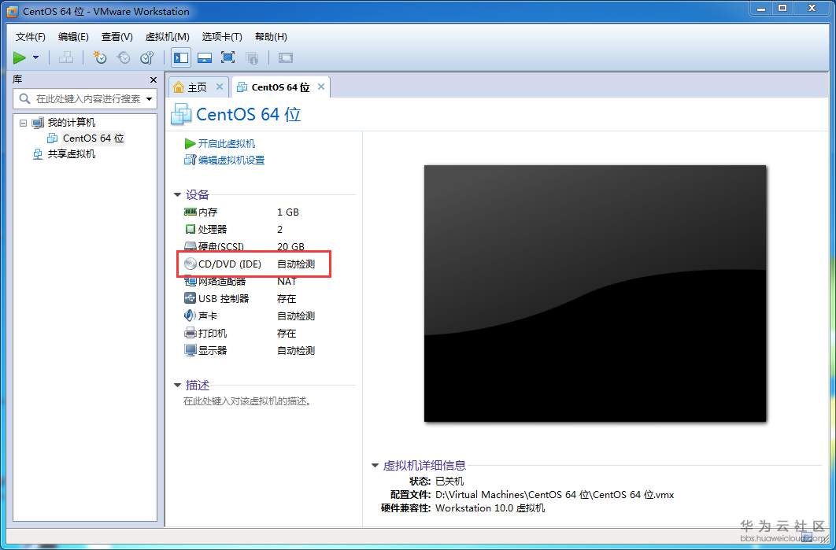836x550 pixels.
Task: Click the revert to snapshot icon
Action: pos(124,57)
